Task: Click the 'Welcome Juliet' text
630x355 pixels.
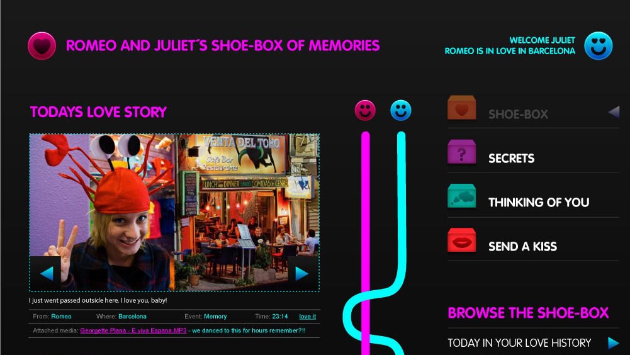Action: pyautogui.click(x=543, y=40)
